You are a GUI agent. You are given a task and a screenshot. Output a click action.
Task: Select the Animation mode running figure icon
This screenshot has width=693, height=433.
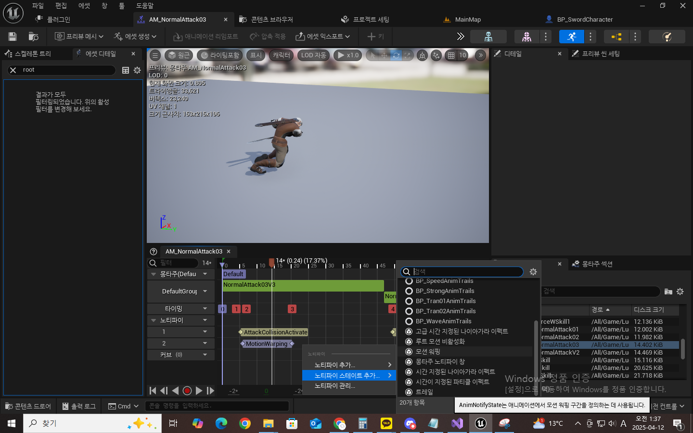[x=571, y=37]
